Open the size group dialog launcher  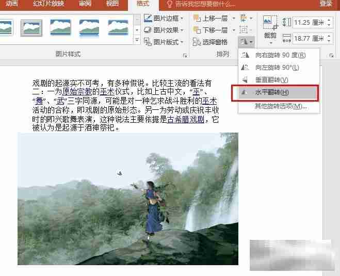[331, 56]
